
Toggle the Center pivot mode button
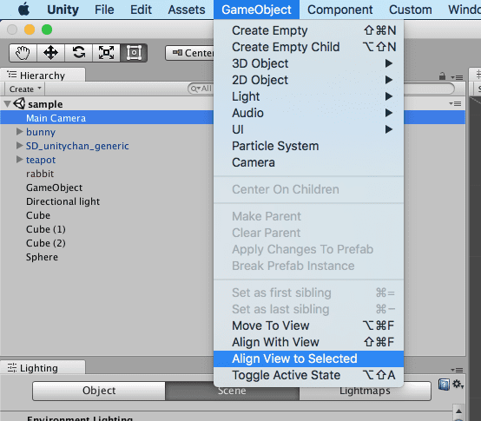[189, 53]
